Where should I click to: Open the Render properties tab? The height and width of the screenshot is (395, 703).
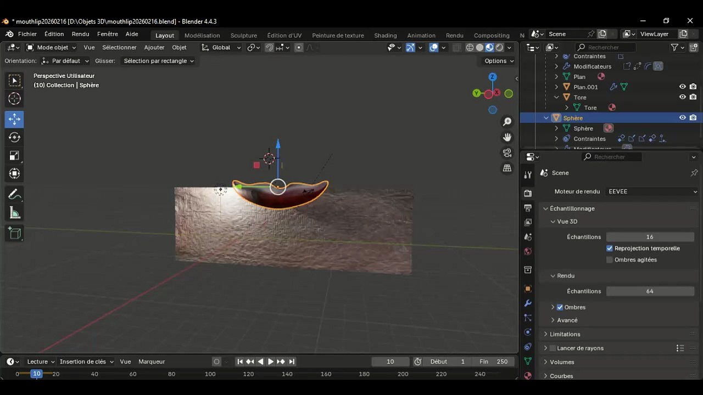(528, 193)
